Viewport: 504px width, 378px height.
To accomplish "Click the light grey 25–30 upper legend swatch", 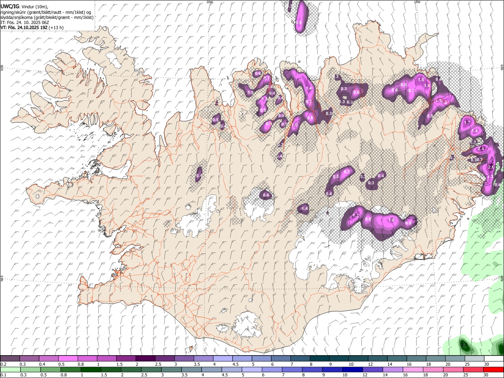I will click(474, 359).
